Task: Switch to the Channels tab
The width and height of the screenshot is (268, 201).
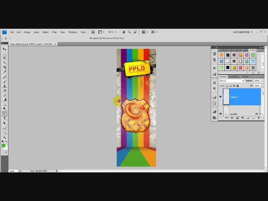Action: 234,77
